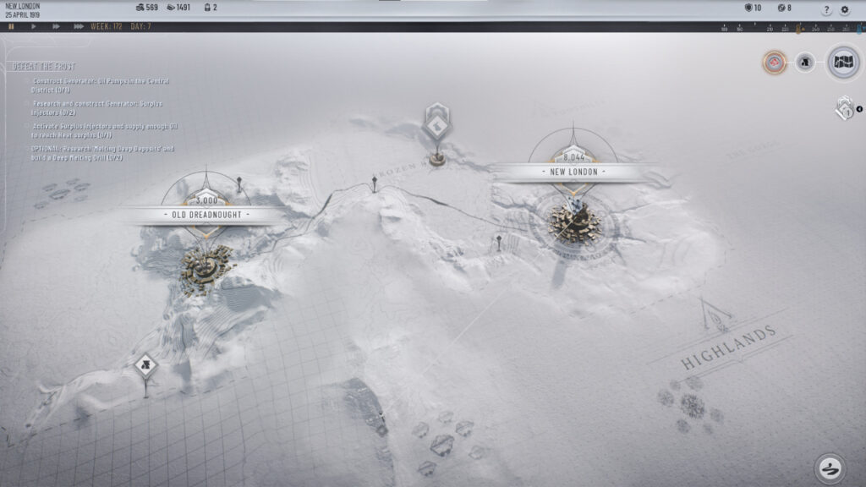Click the NEW LONDON title in the top bar
Image resolution: width=866 pixels, height=487 pixels.
[x=23, y=6]
